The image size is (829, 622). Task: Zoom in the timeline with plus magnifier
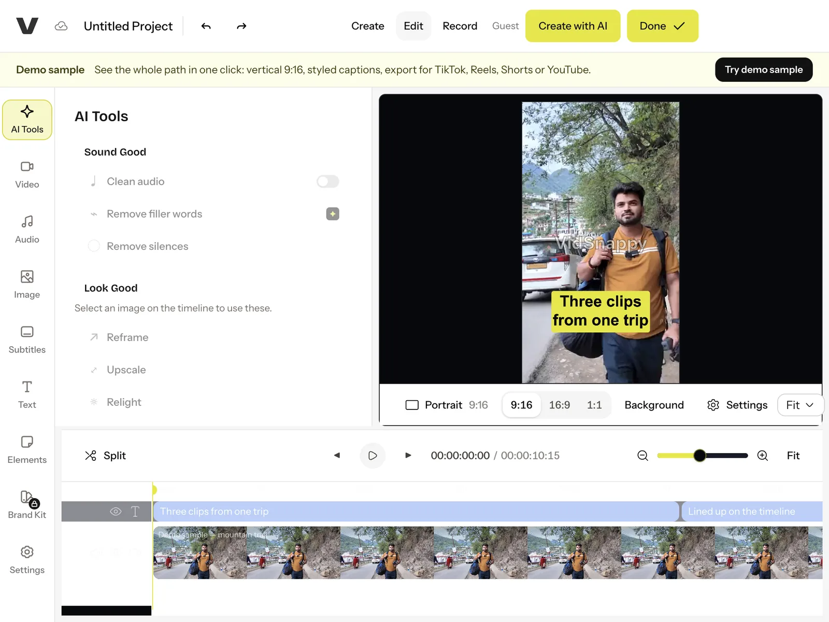point(763,456)
